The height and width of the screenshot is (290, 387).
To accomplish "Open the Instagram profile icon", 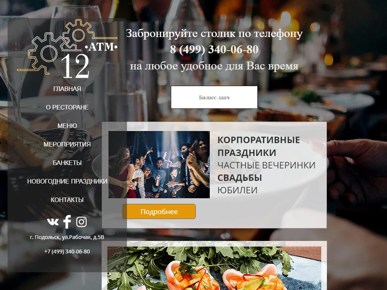I will [82, 222].
